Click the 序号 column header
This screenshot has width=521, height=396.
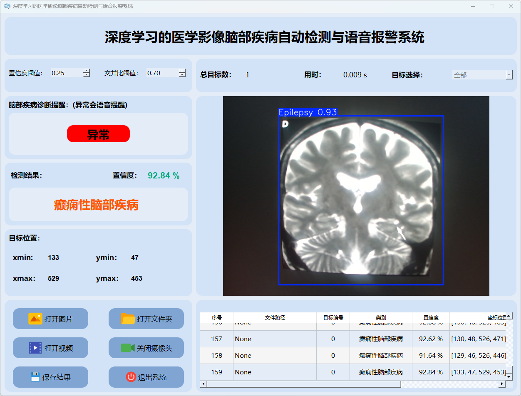pyautogui.click(x=217, y=317)
